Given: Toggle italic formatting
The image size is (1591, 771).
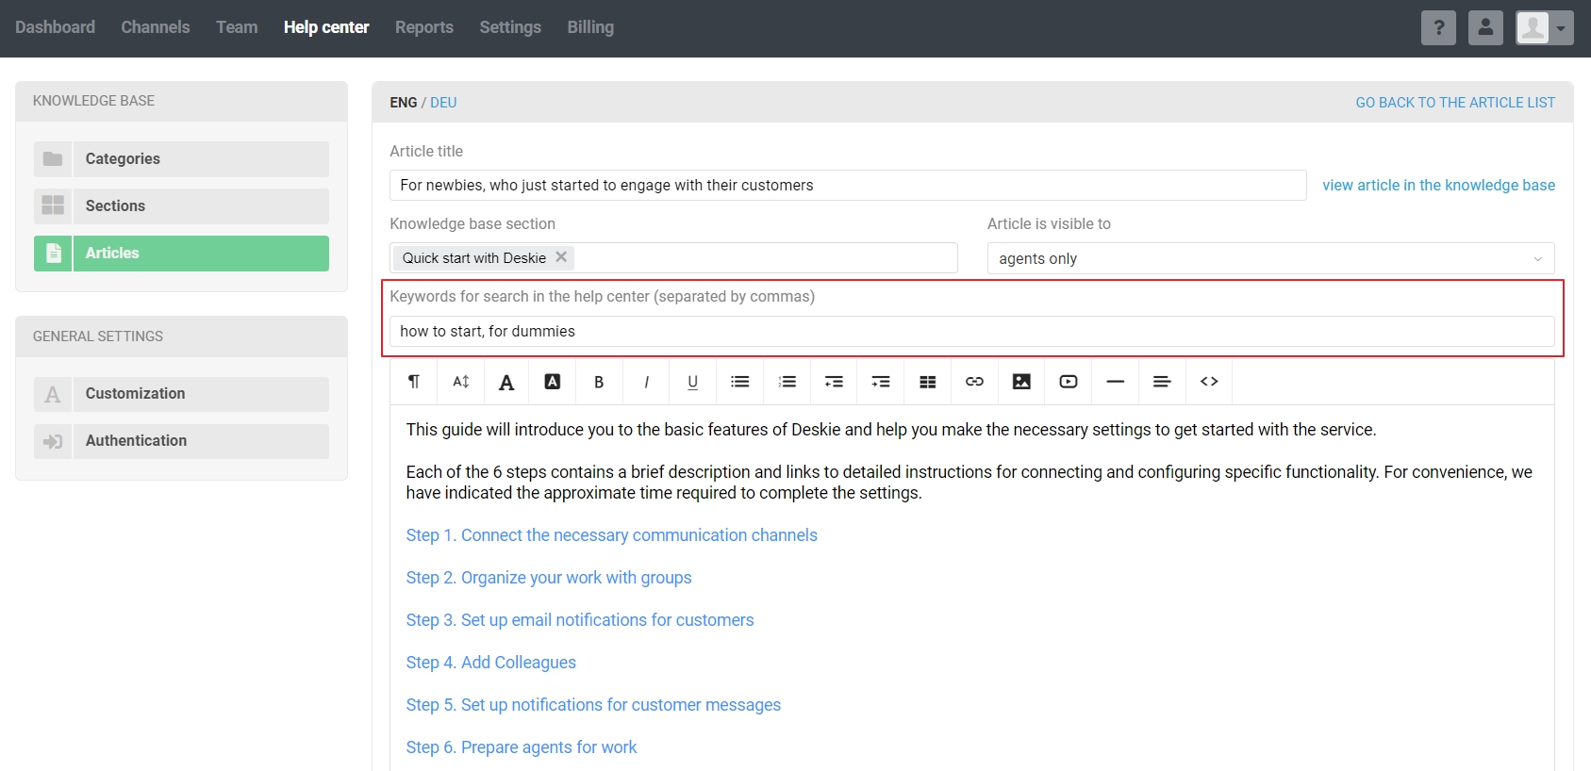Looking at the screenshot, I should coord(646,382).
